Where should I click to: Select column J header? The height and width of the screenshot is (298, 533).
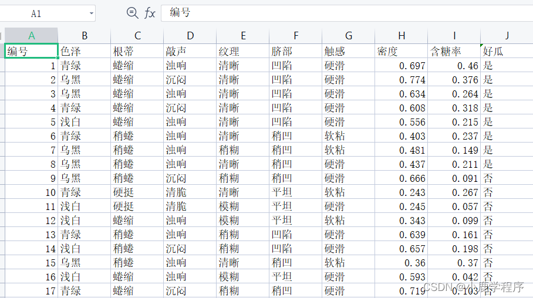(507, 36)
